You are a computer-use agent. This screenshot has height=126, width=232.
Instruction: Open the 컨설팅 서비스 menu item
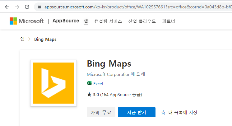click(108, 21)
